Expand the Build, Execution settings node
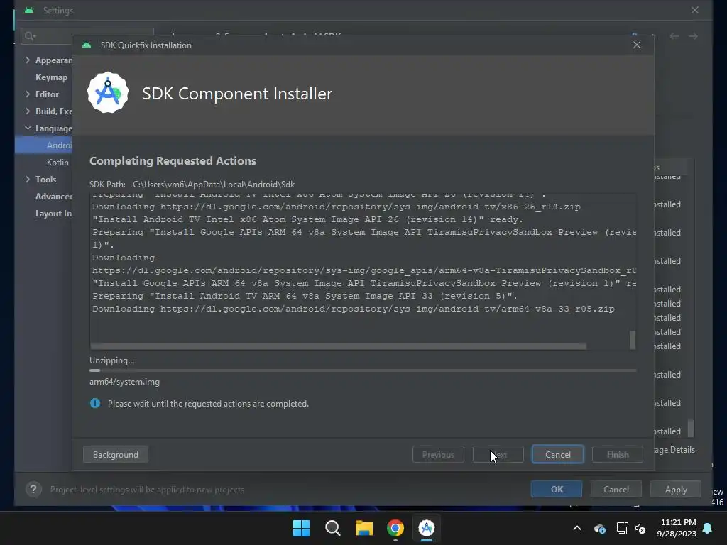This screenshot has width=727, height=545. click(28, 111)
